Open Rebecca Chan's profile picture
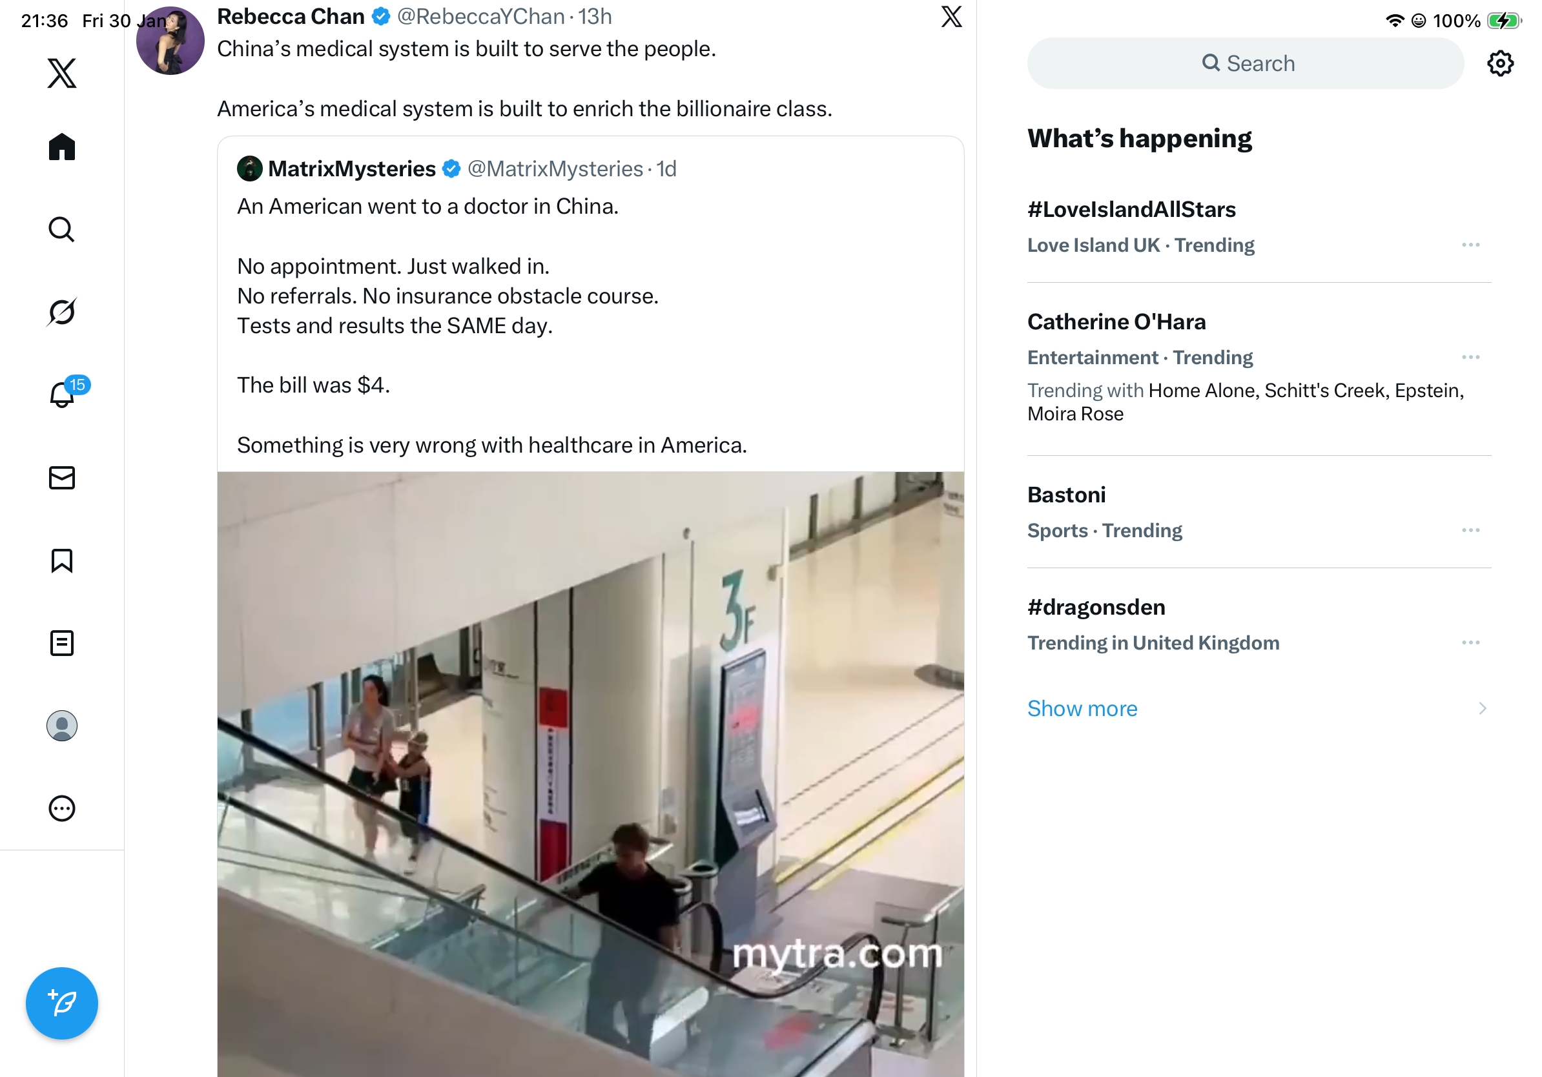Viewport: 1542px width, 1077px height. (170, 40)
